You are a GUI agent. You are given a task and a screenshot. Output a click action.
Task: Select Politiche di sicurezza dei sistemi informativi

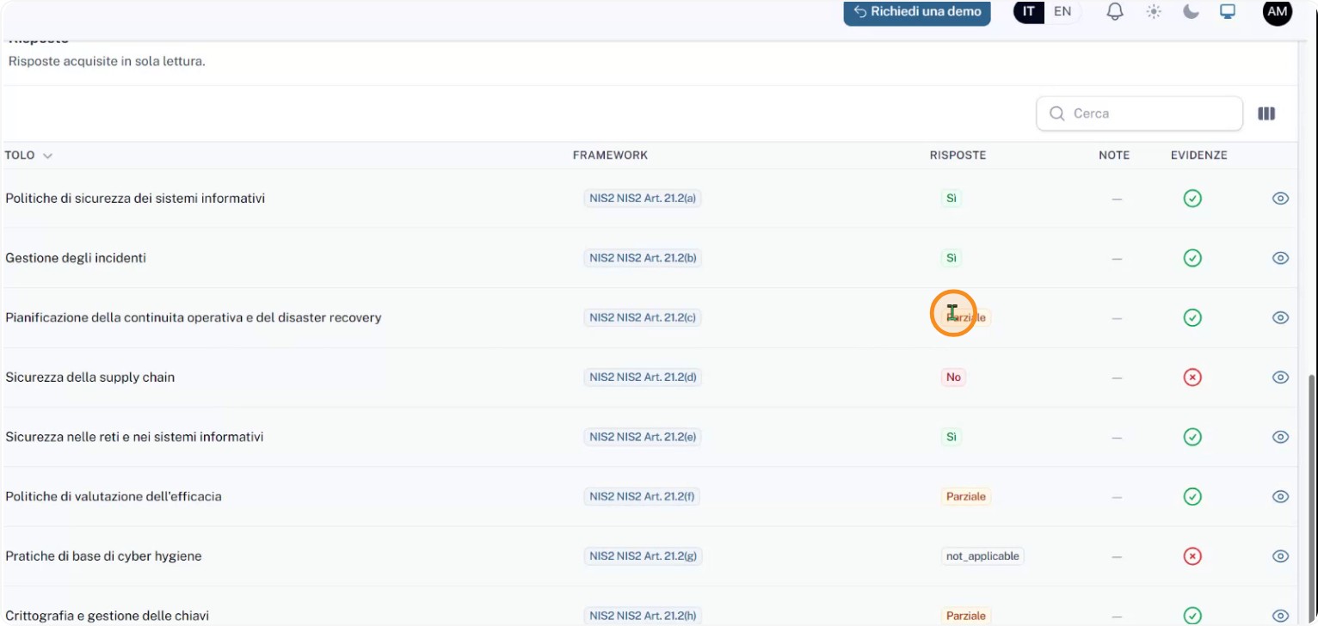tap(135, 199)
